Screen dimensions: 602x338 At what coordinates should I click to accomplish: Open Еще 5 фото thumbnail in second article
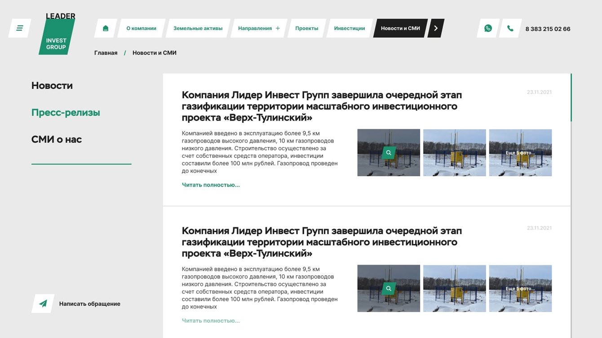coord(520,289)
